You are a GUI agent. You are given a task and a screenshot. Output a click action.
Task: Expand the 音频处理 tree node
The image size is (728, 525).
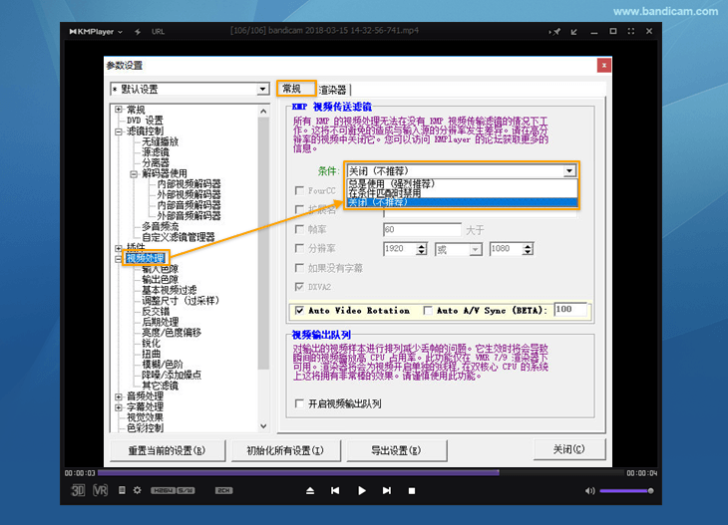click(x=119, y=396)
